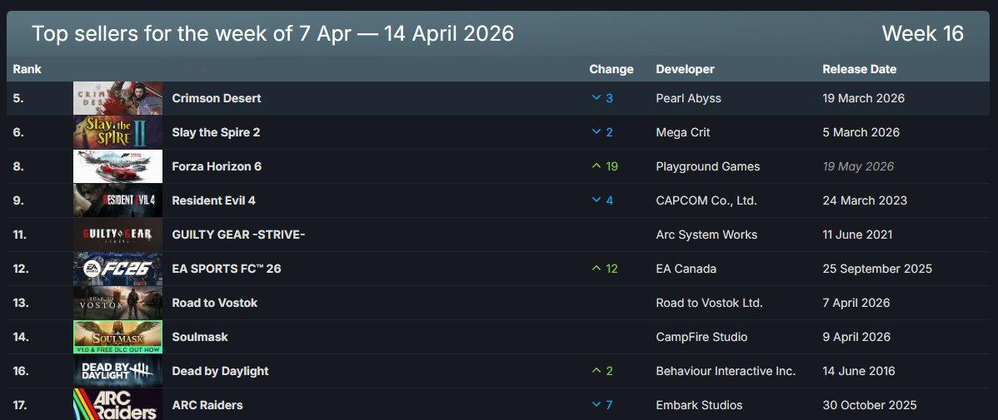
Task: Select developer CAPCOM Co., Ltd.
Action: coord(706,200)
